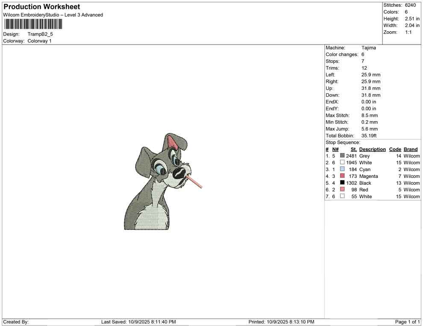The width and height of the screenshot is (423, 326).
Task: Click the White swatch in the 55-stitch row
Action: coord(342,196)
